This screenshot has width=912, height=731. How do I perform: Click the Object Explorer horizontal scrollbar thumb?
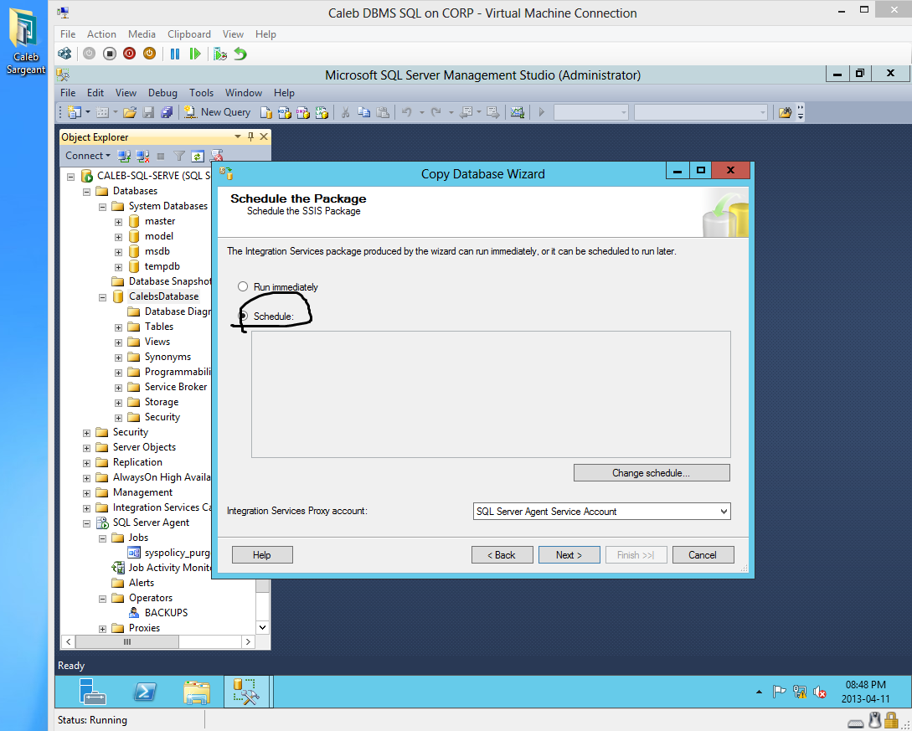[126, 642]
